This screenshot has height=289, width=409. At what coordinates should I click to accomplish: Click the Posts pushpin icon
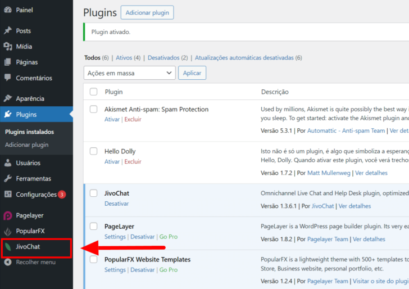coord(8,30)
